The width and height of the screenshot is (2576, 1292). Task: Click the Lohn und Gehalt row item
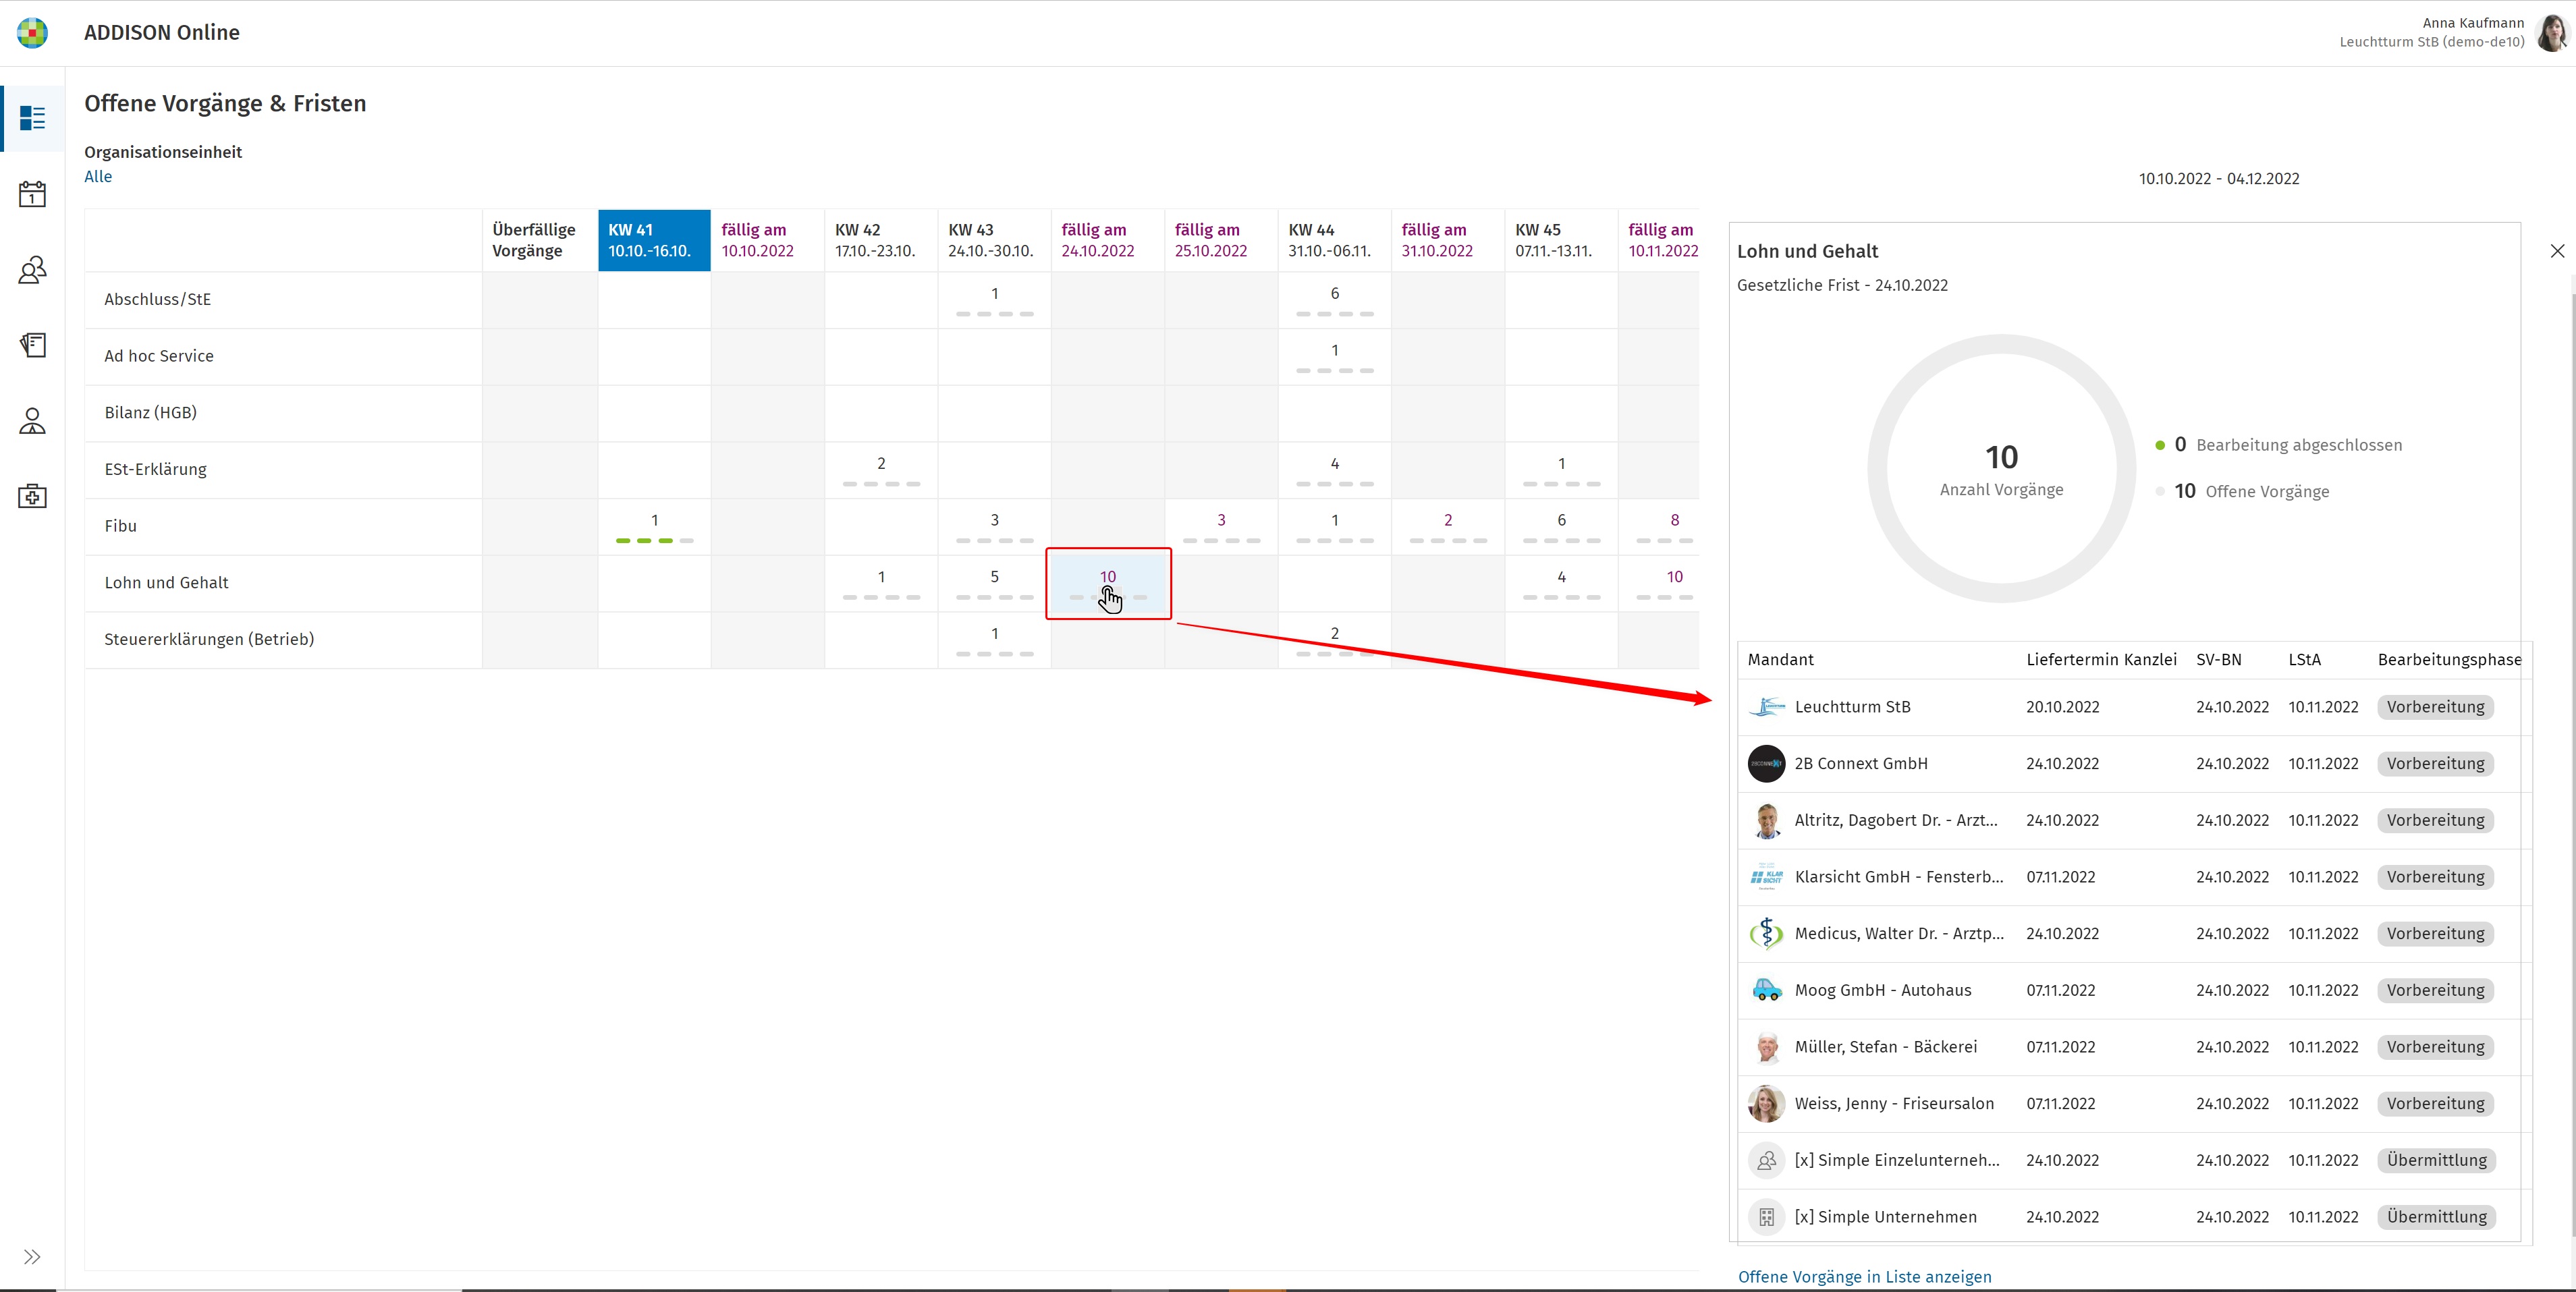(x=167, y=582)
